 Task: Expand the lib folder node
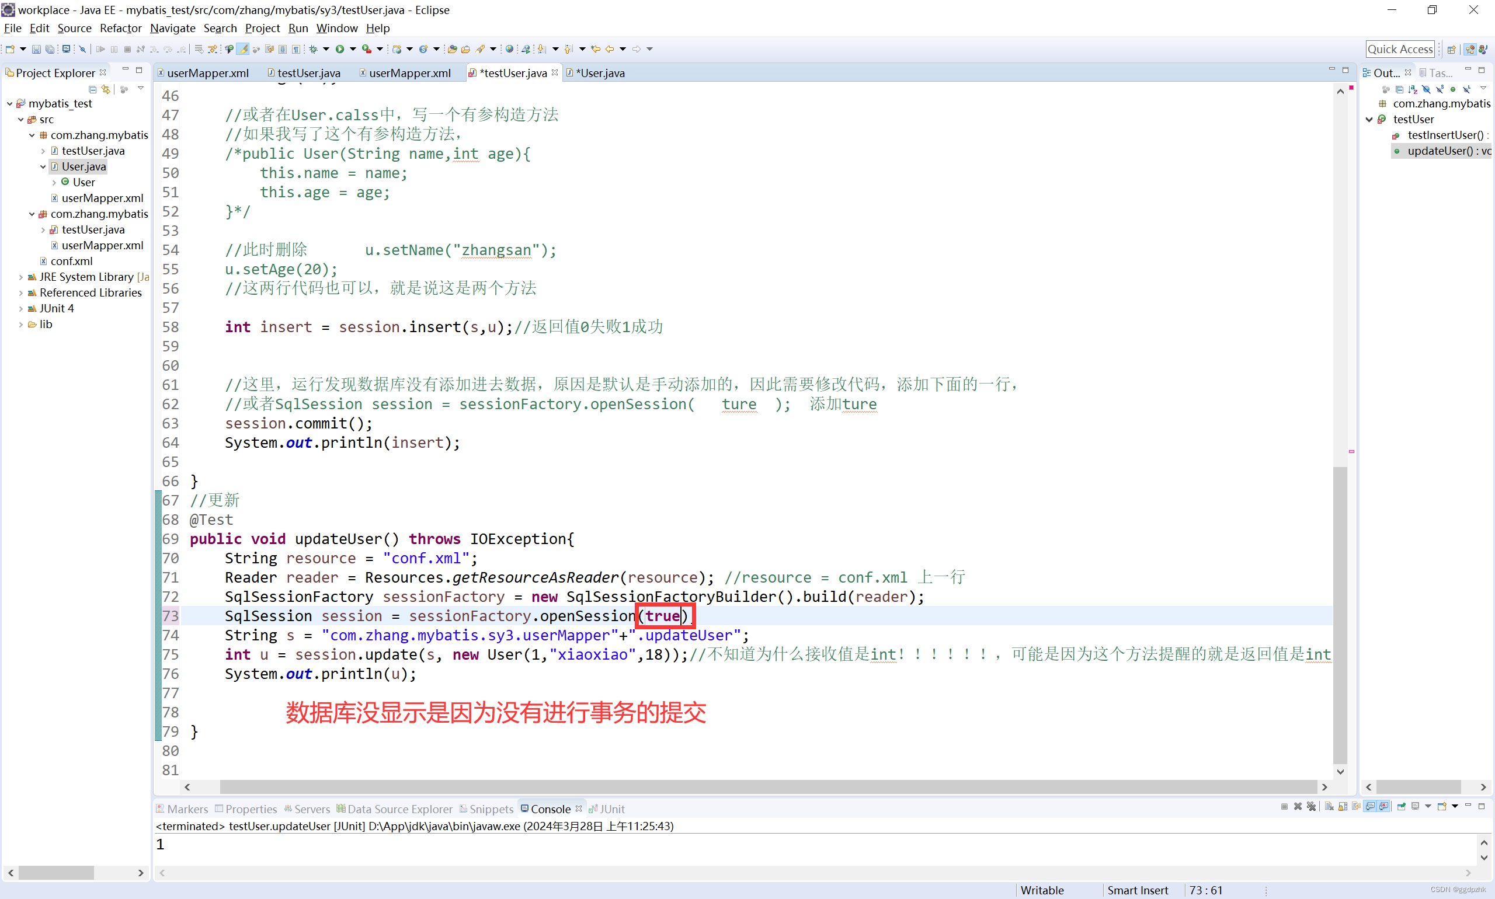pyautogui.click(x=20, y=324)
